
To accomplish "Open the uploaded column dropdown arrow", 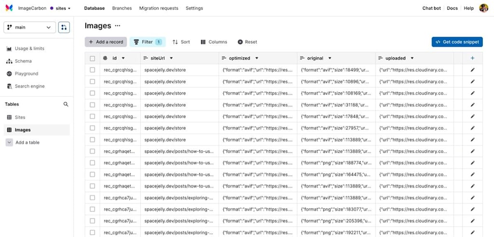I will click(412, 58).
